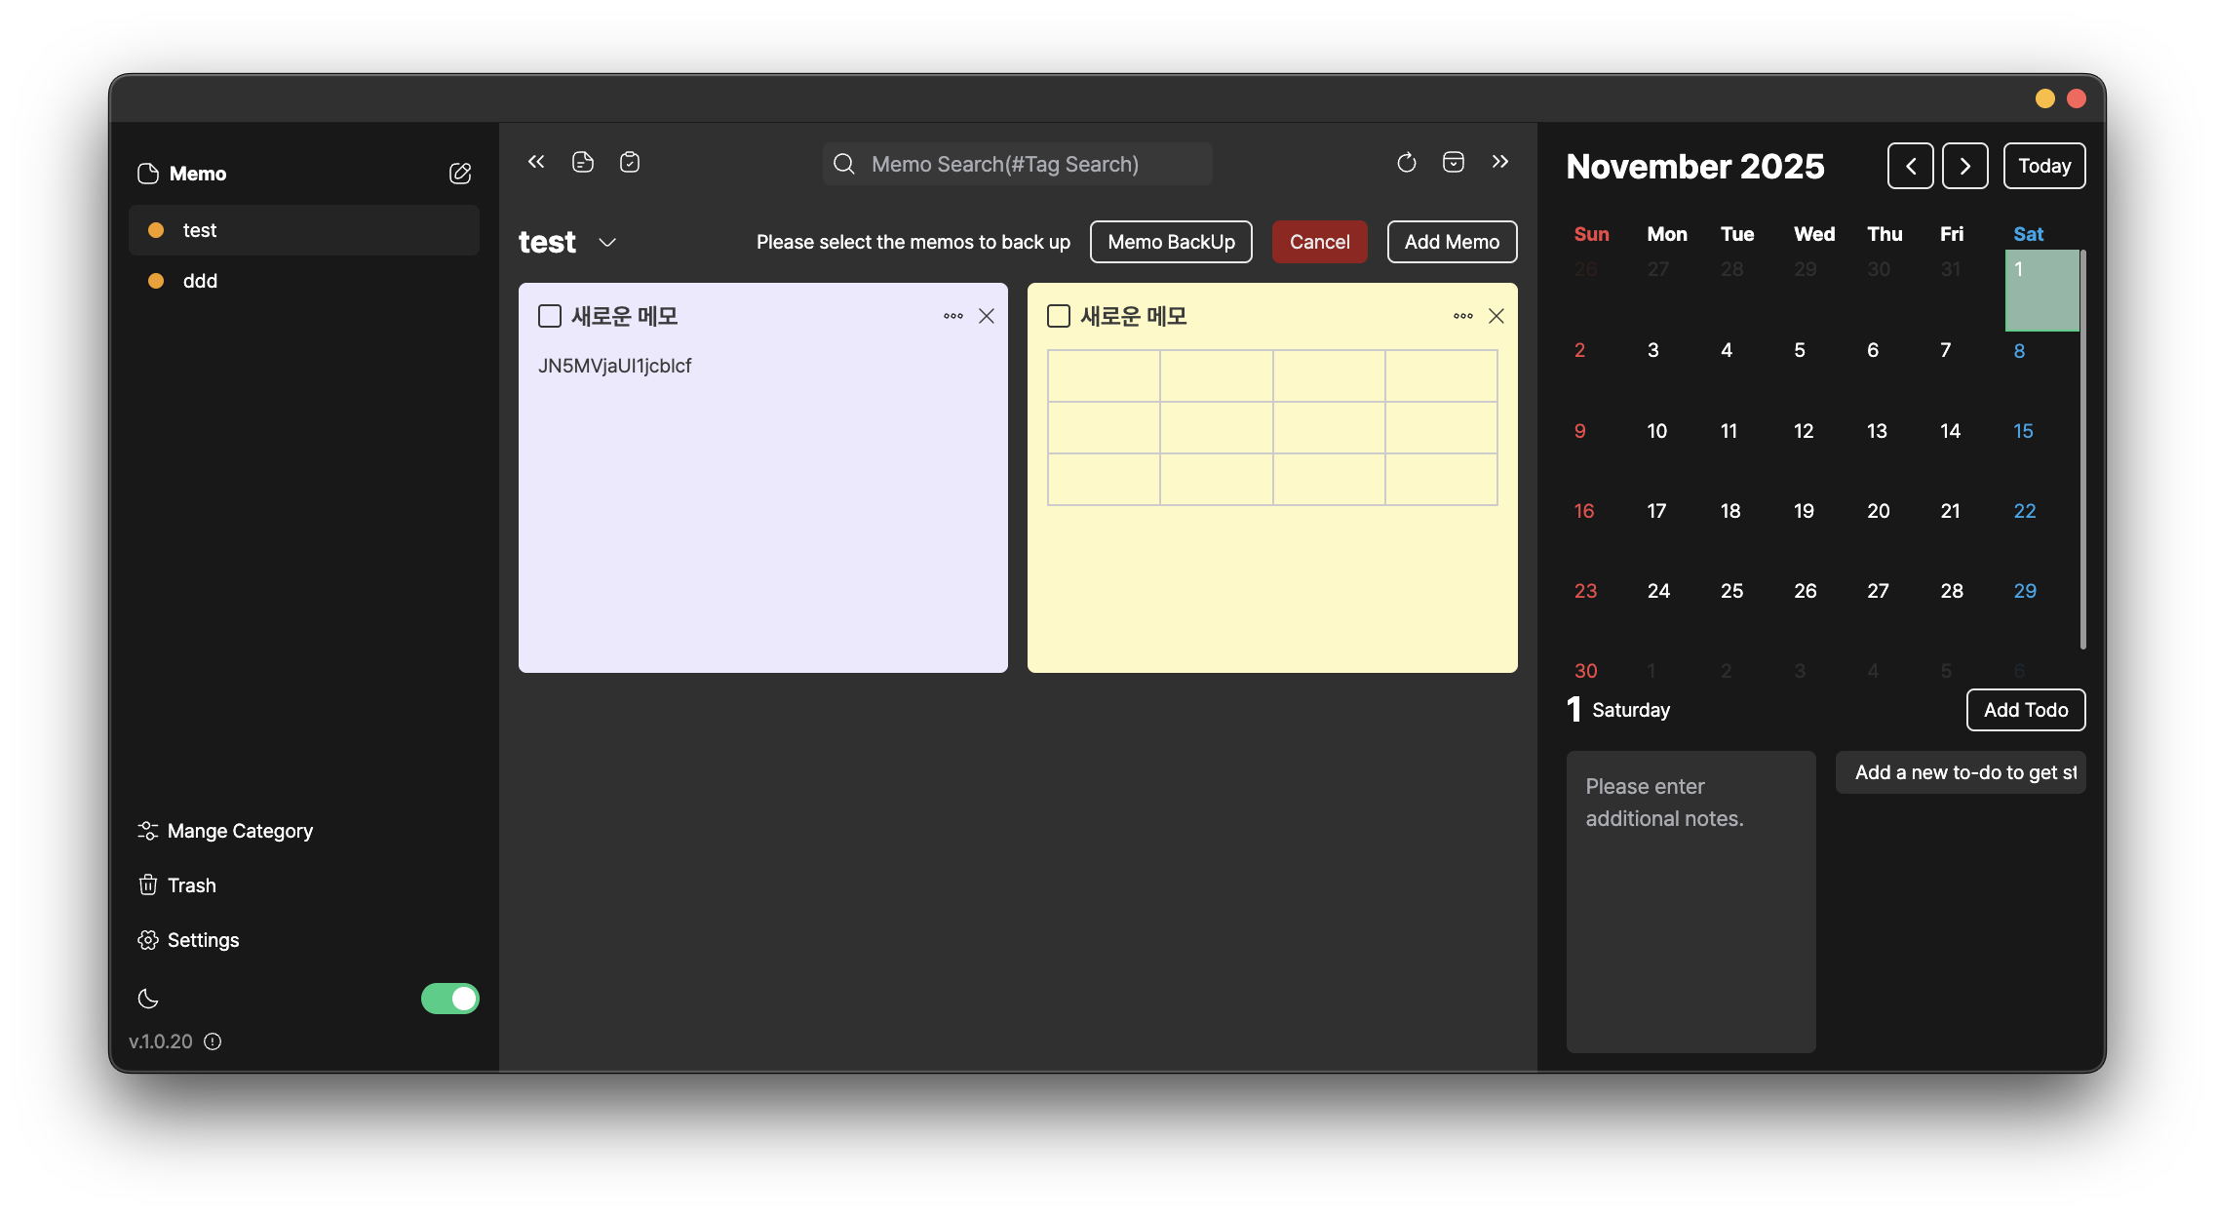This screenshot has width=2215, height=1217.
Task: Click the orange dot beside test category
Action: [x=156, y=230]
